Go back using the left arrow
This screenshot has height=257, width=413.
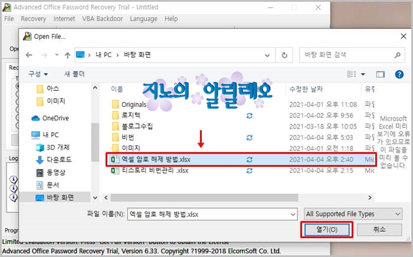coord(29,55)
